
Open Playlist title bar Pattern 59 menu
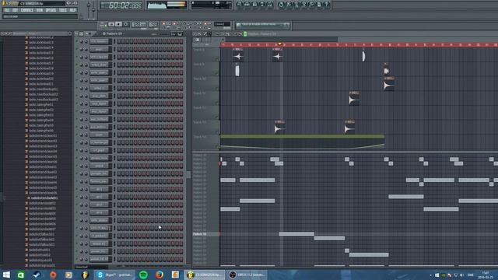(x=262, y=33)
